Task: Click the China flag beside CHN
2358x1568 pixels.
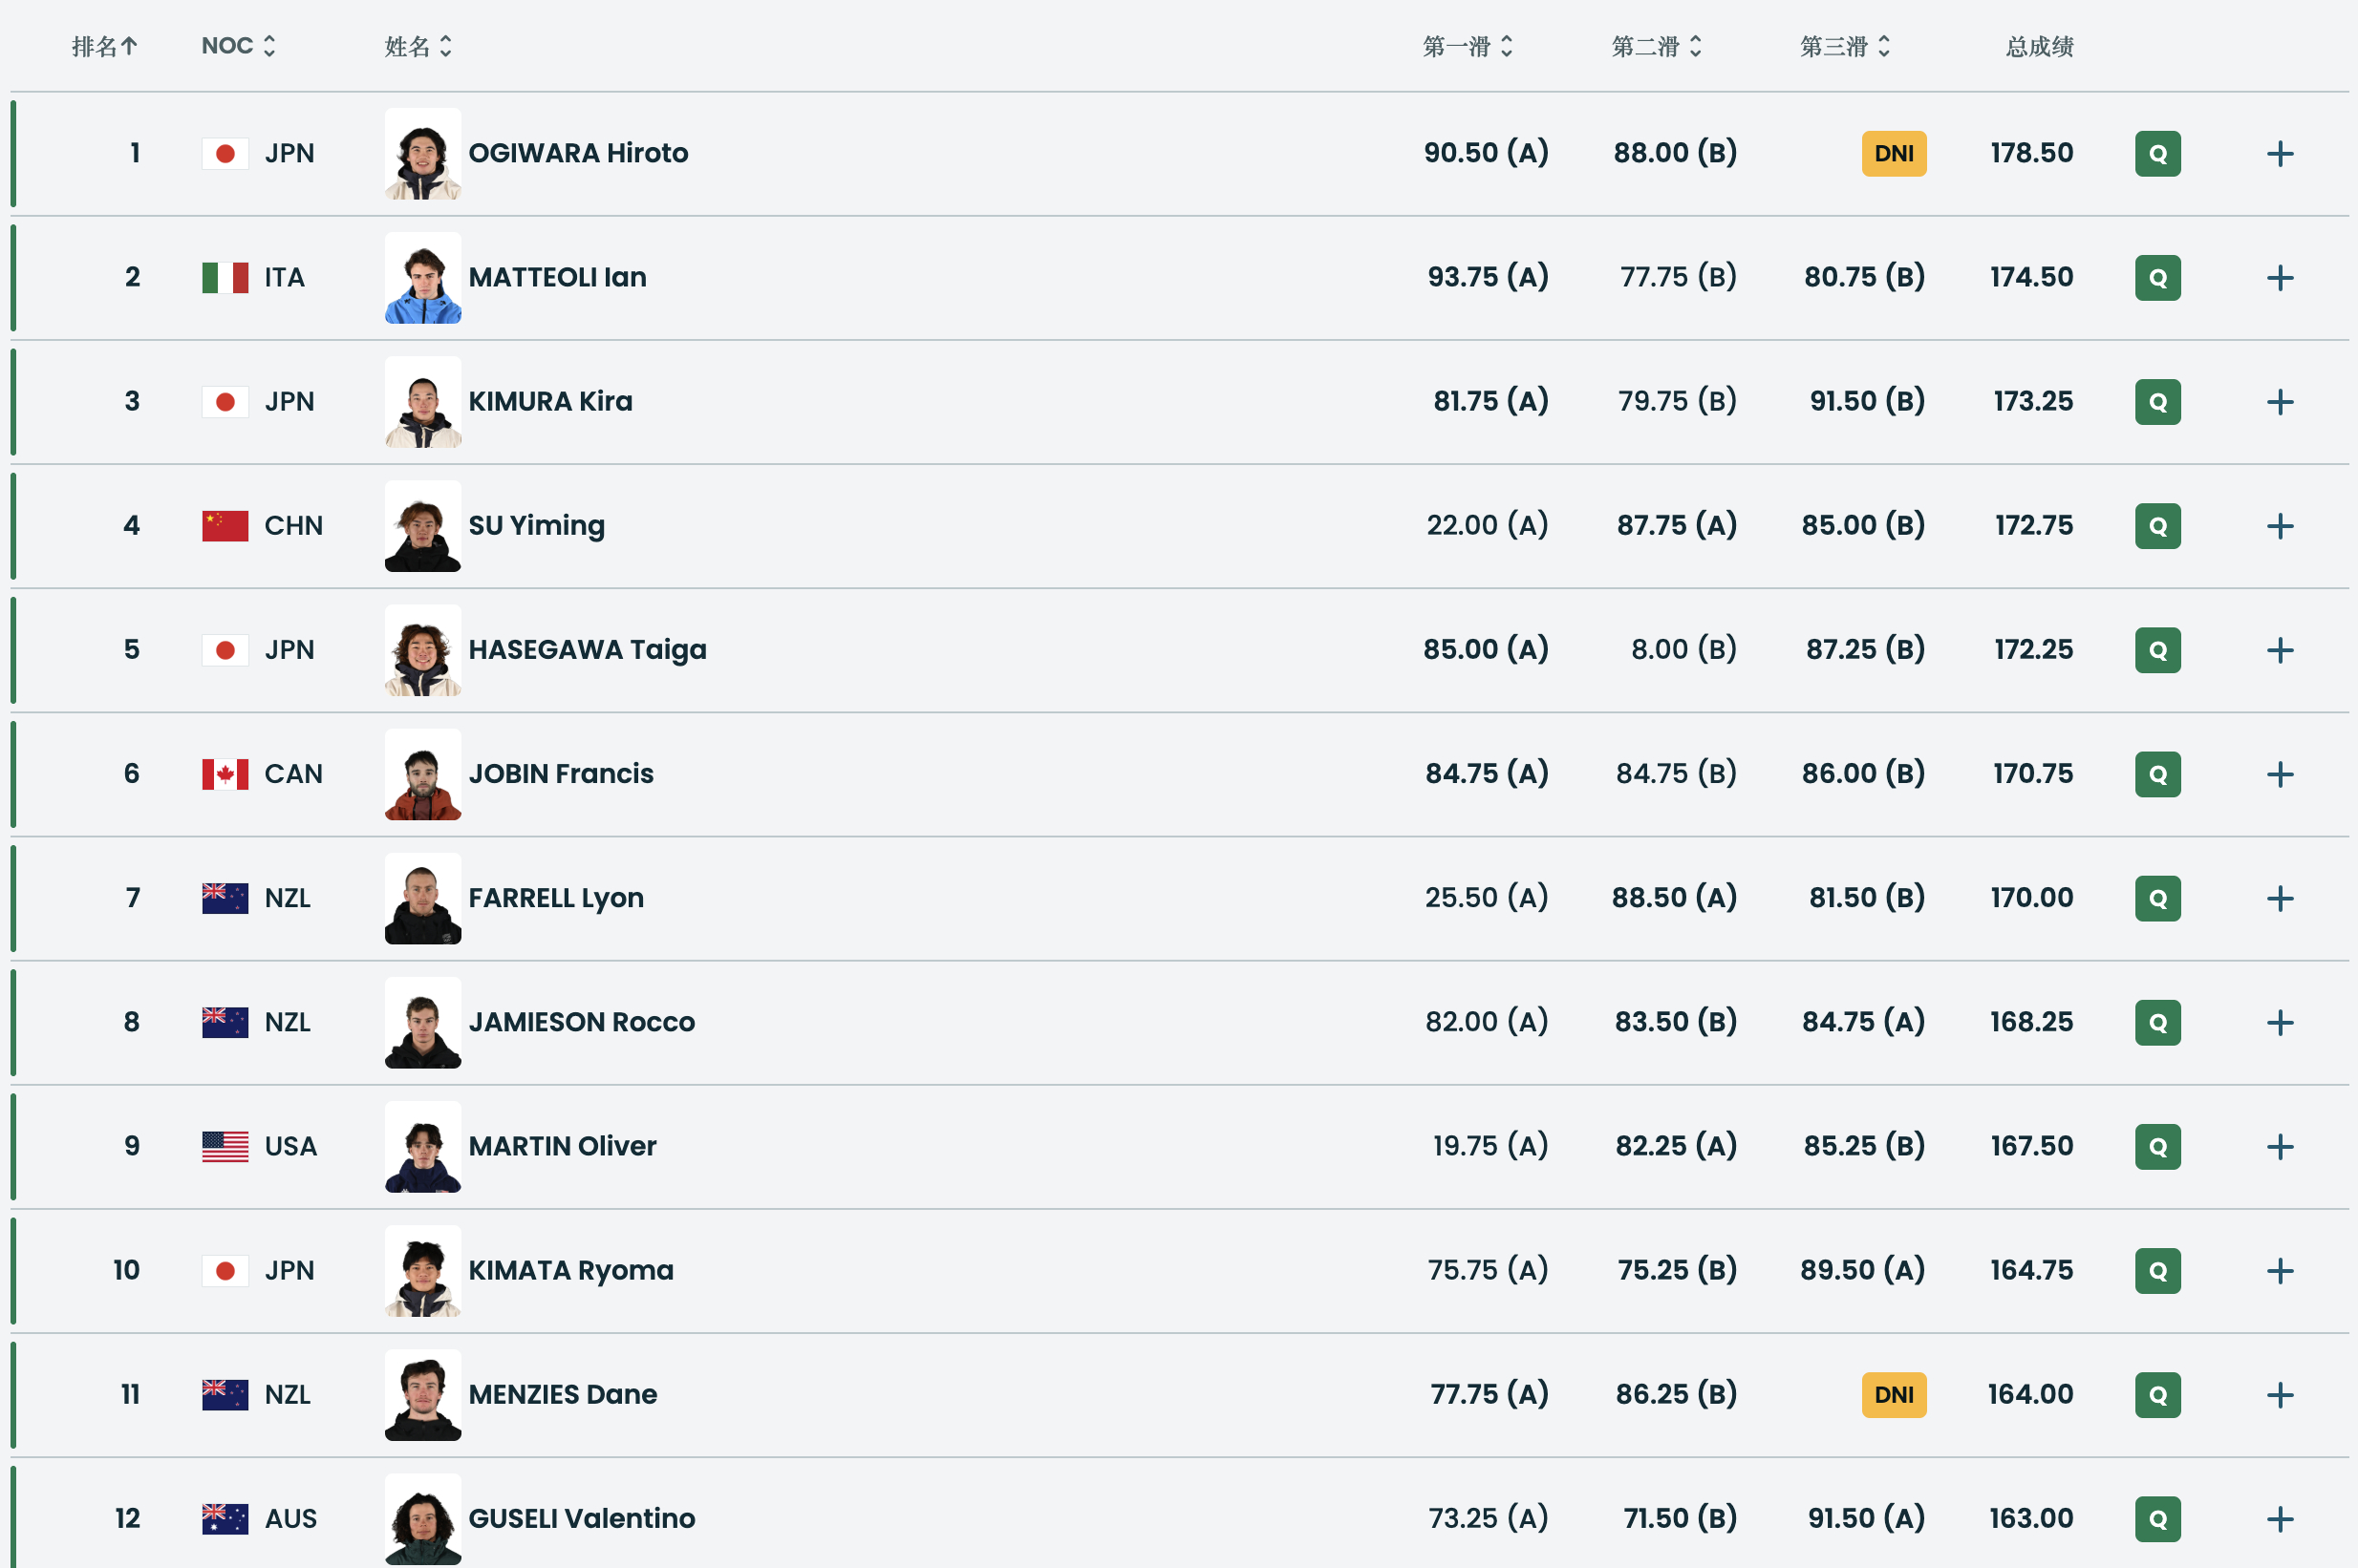Action: [x=225, y=526]
